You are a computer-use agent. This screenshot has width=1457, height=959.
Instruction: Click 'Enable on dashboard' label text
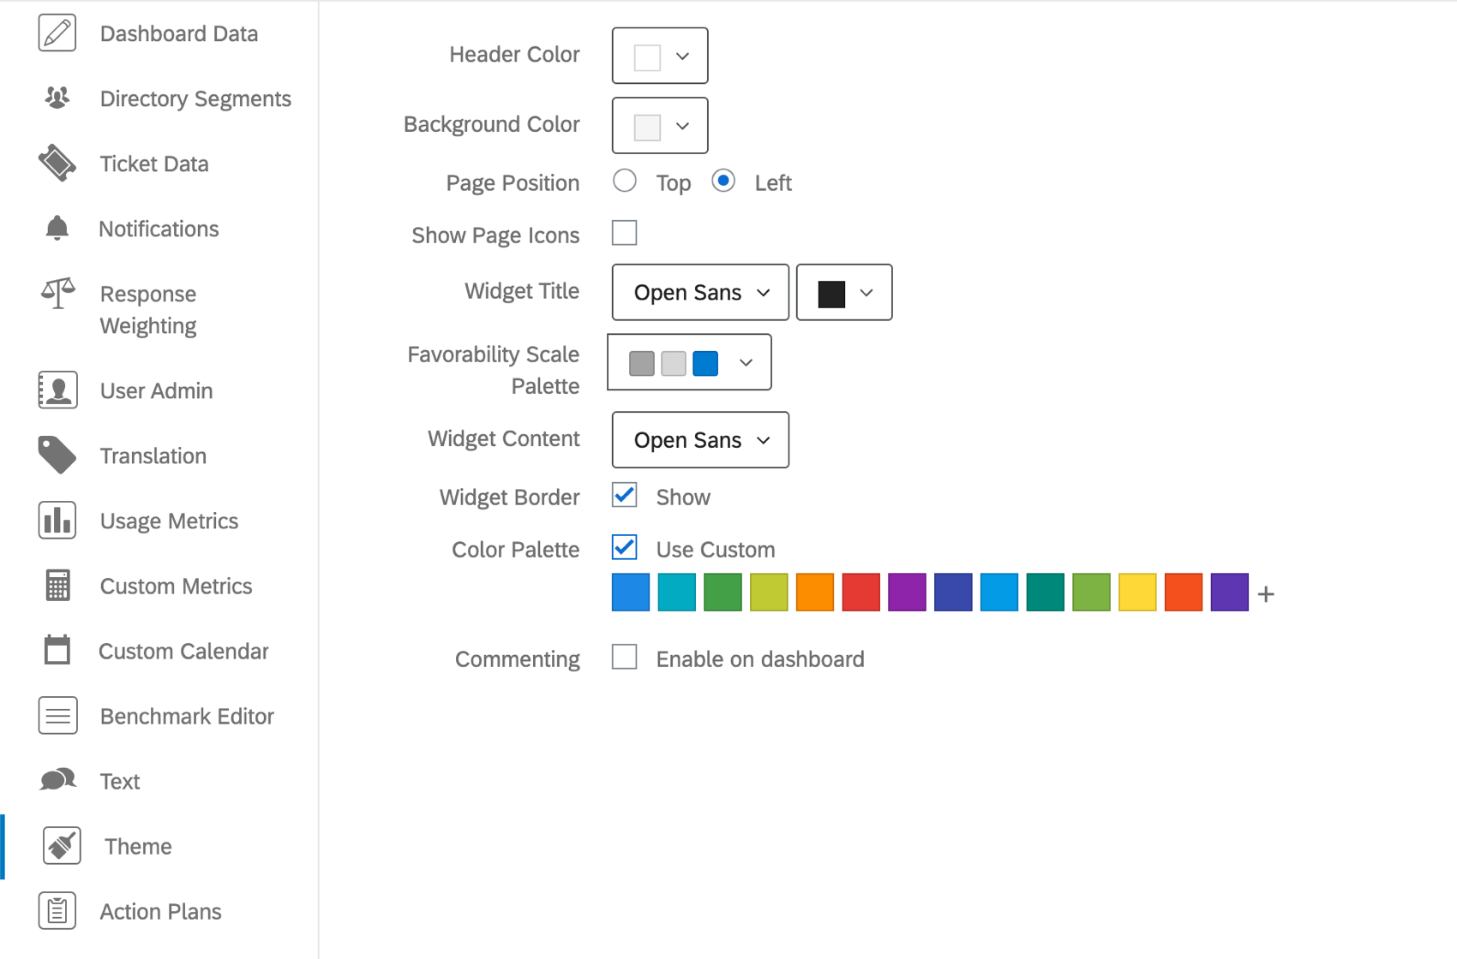760,659
